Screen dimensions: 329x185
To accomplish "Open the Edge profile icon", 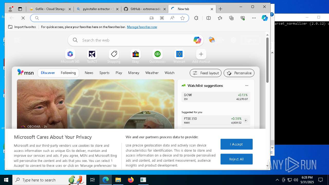I will pyautogui.click(x=11, y=9).
